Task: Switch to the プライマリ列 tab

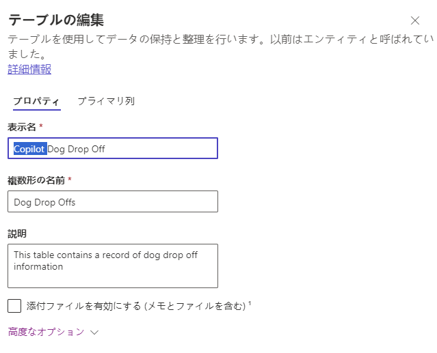Action: pos(106,101)
